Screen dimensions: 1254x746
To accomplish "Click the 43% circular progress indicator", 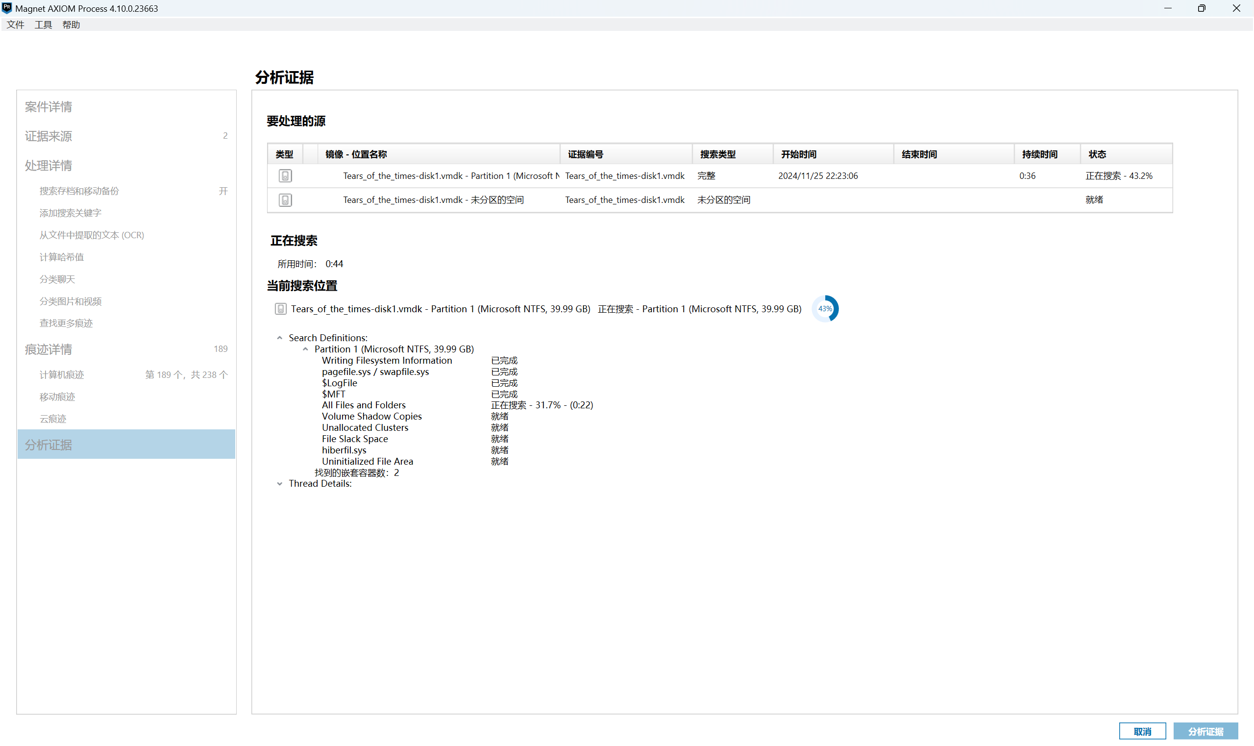I will click(x=825, y=309).
